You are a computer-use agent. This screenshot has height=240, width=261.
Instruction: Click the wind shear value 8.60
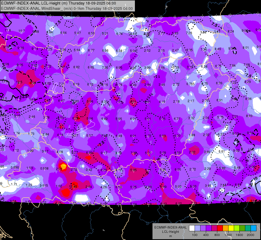(x=249, y=116)
